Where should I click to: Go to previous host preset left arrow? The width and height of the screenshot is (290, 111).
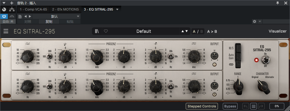26,17
